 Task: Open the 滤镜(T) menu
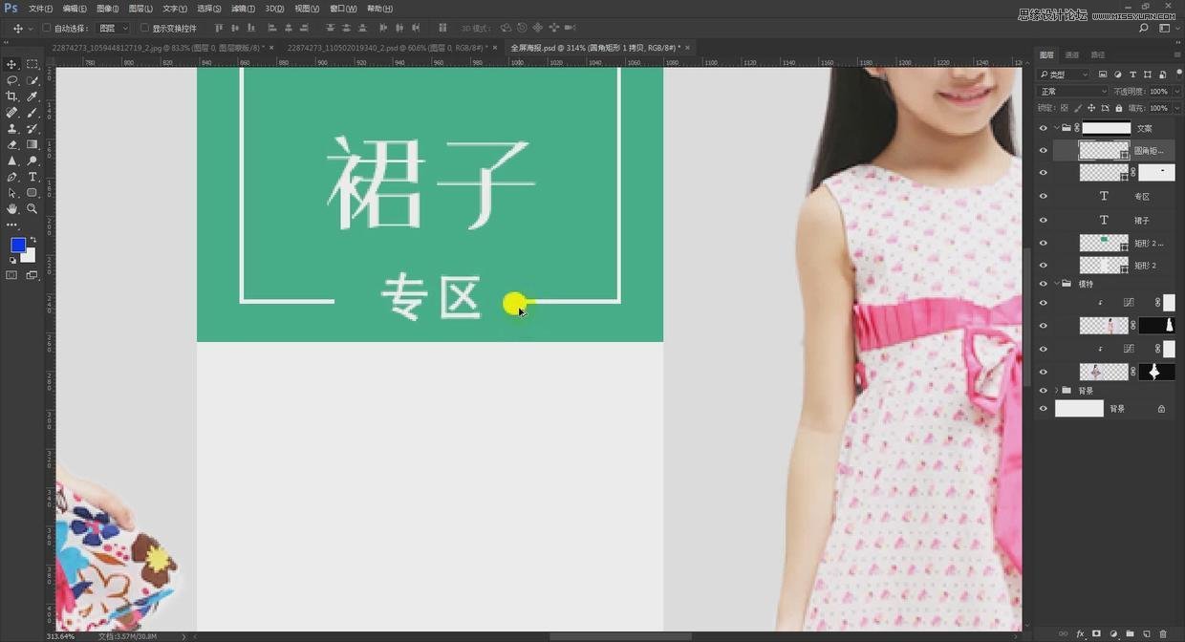click(x=244, y=9)
